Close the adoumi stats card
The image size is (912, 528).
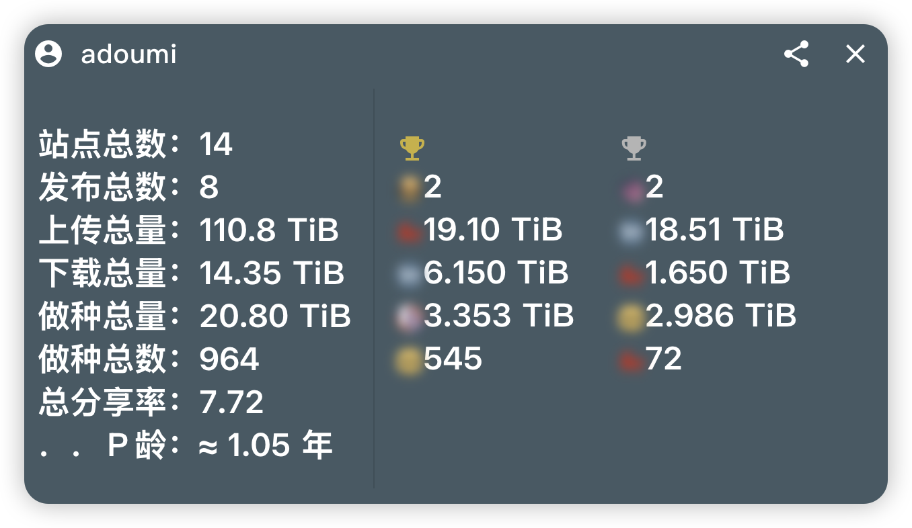[855, 54]
